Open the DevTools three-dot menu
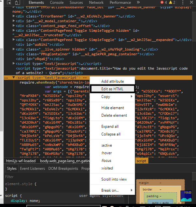 (183, 2)
